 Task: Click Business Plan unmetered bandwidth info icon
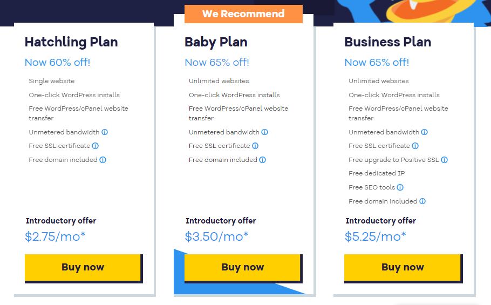click(x=424, y=132)
